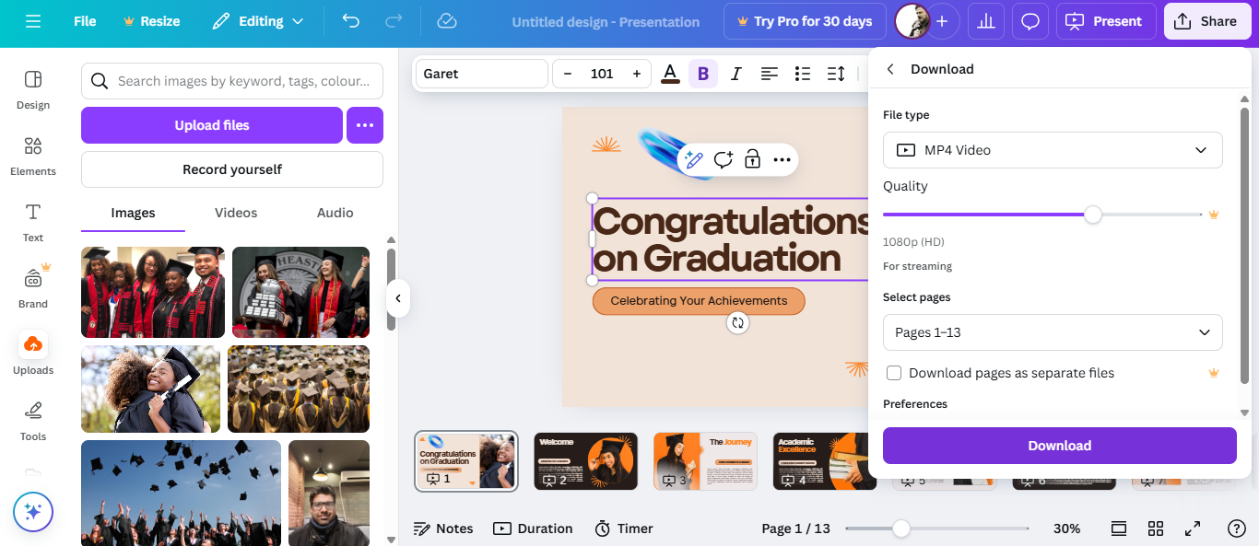Switch to the Videos tab
This screenshot has height=546, width=1259.
point(236,213)
